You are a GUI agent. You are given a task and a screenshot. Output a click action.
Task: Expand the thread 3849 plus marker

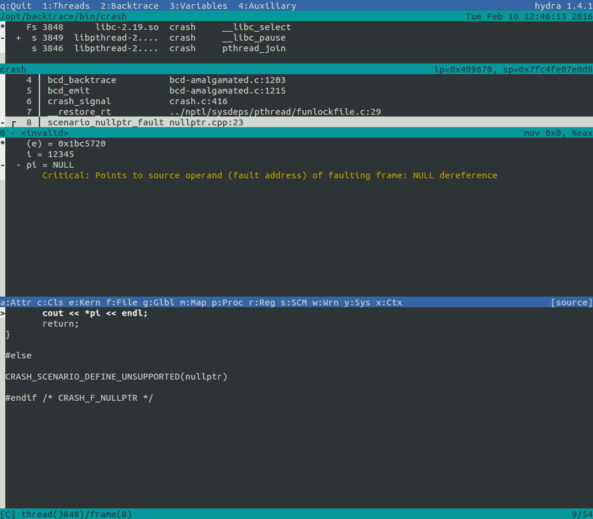click(18, 38)
